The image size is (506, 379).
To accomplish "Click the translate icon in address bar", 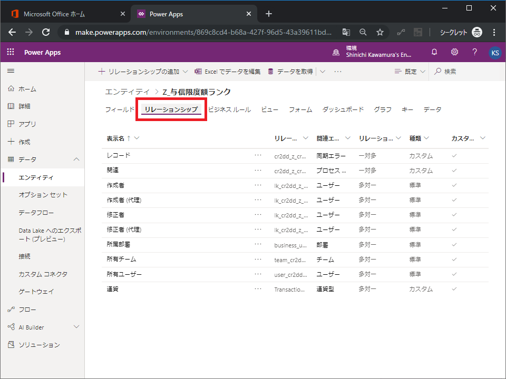I will tap(346, 32).
